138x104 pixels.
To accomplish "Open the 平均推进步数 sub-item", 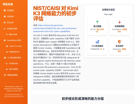I will point(13,63).
